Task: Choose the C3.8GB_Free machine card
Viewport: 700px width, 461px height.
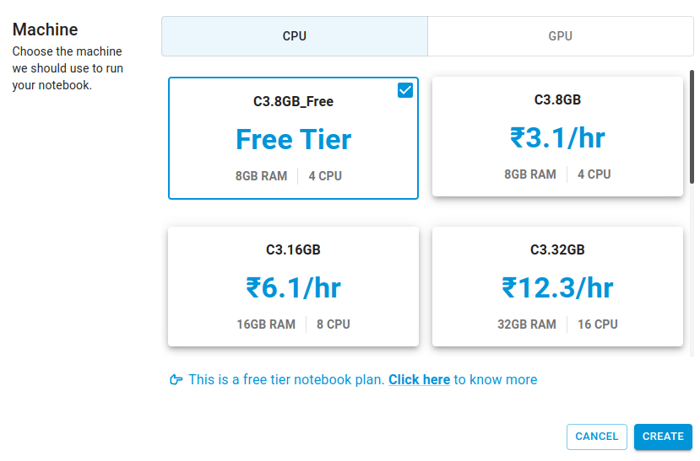Action: click(x=293, y=138)
